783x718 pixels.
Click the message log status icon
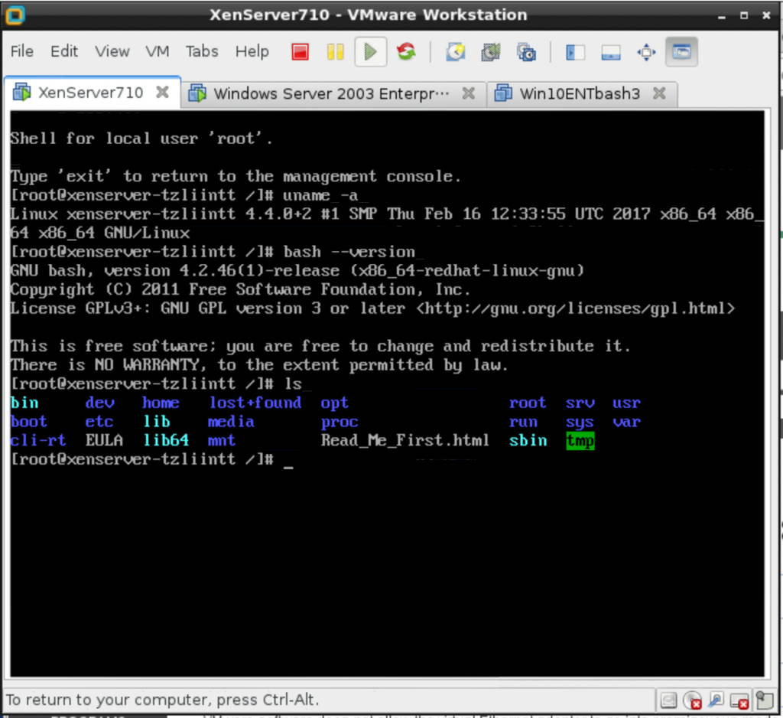[x=764, y=700]
